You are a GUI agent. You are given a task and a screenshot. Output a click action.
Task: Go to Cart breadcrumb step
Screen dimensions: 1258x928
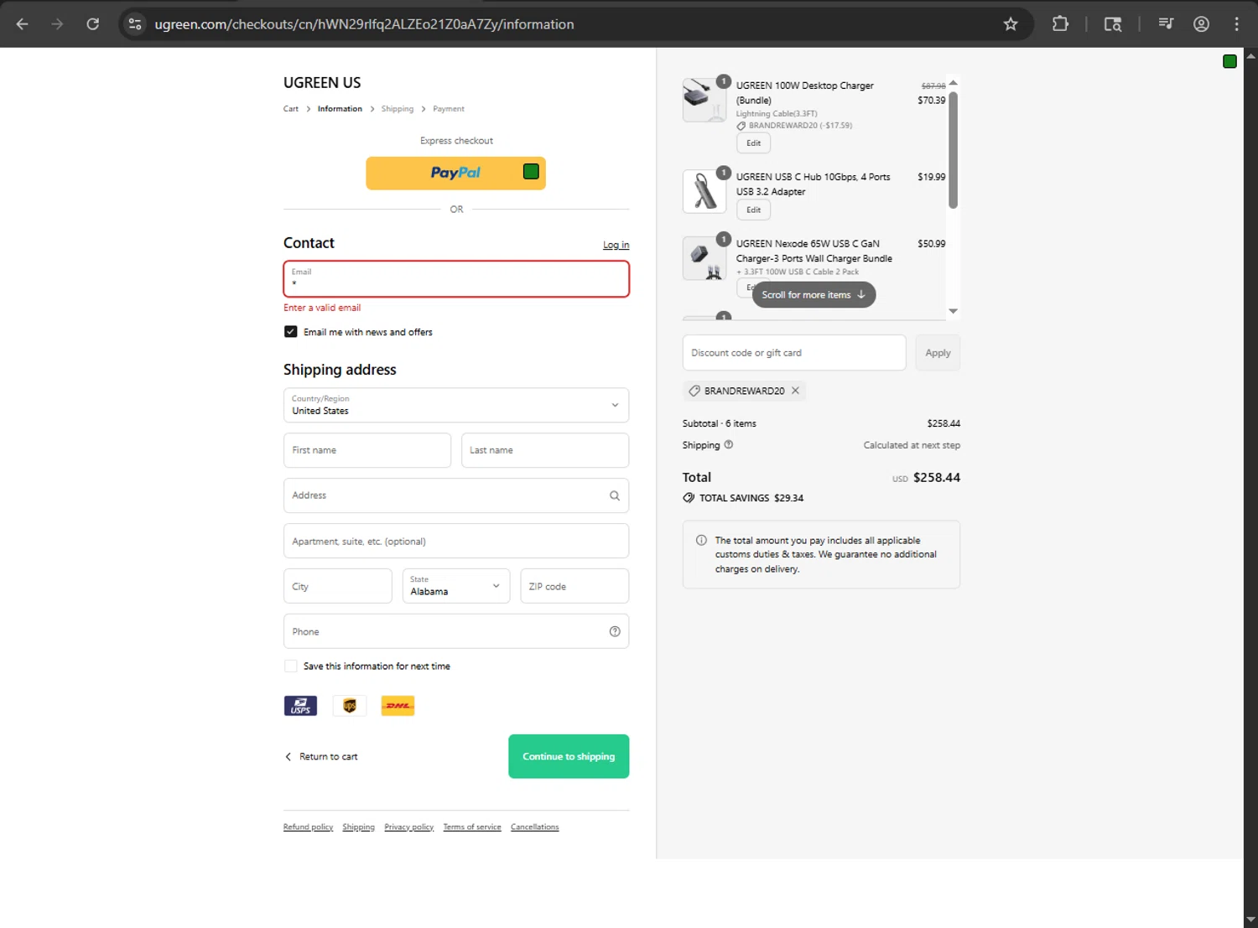(291, 109)
